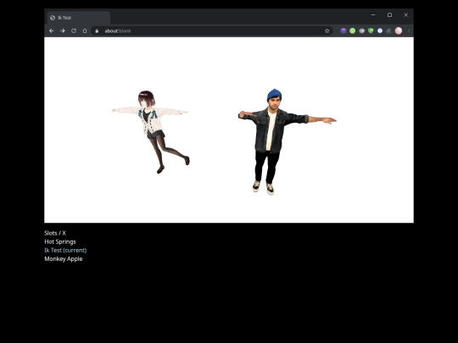Open the browser home page icon
The height and width of the screenshot is (343, 458).
click(85, 30)
